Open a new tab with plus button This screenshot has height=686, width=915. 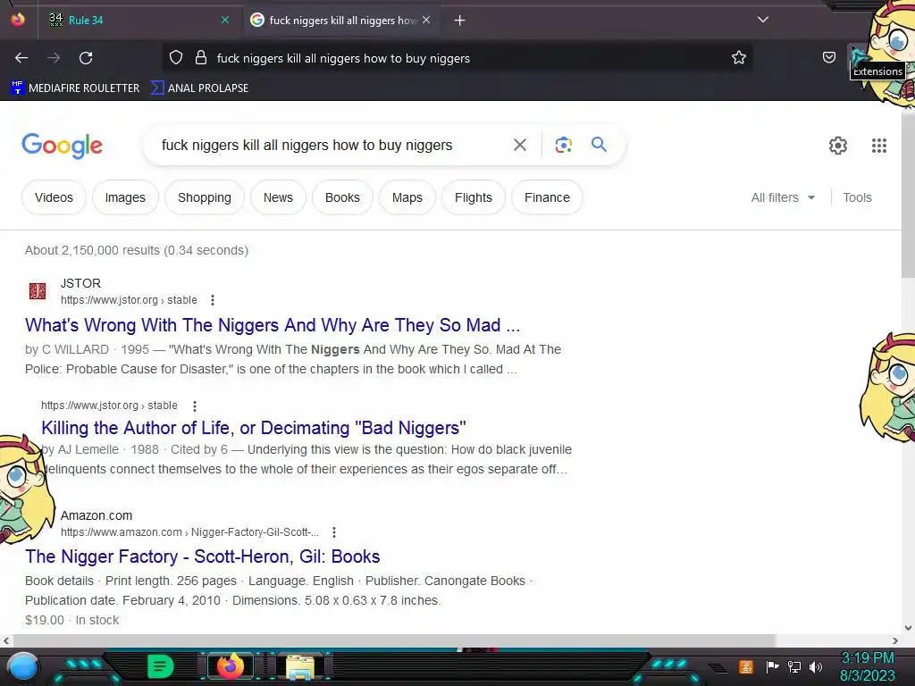point(460,21)
